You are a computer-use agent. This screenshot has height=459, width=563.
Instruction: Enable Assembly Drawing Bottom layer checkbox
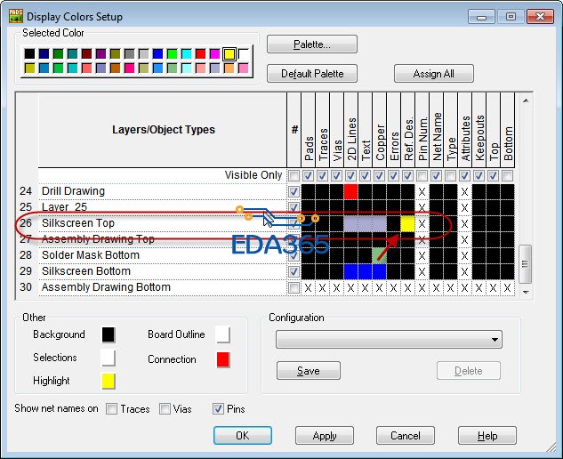[294, 287]
